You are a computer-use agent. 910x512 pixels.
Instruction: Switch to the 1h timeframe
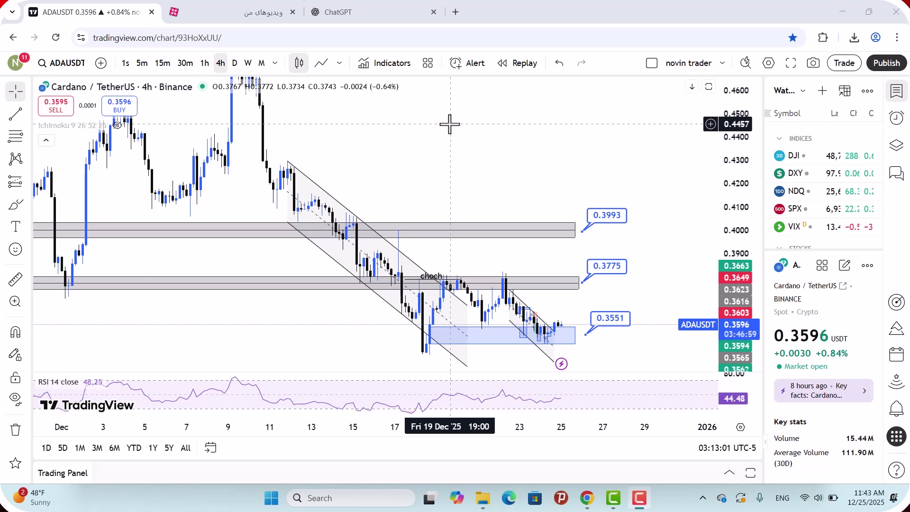tap(204, 63)
